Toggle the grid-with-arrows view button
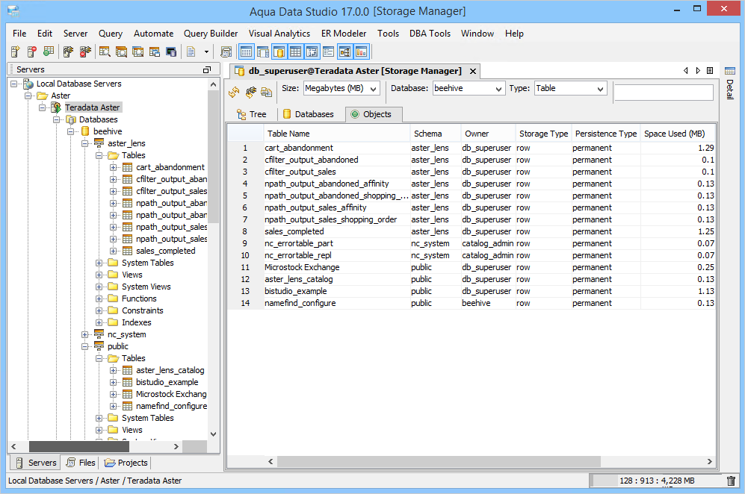Image resolution: width=745 pixels, height=494 pixels. (312, 51)
